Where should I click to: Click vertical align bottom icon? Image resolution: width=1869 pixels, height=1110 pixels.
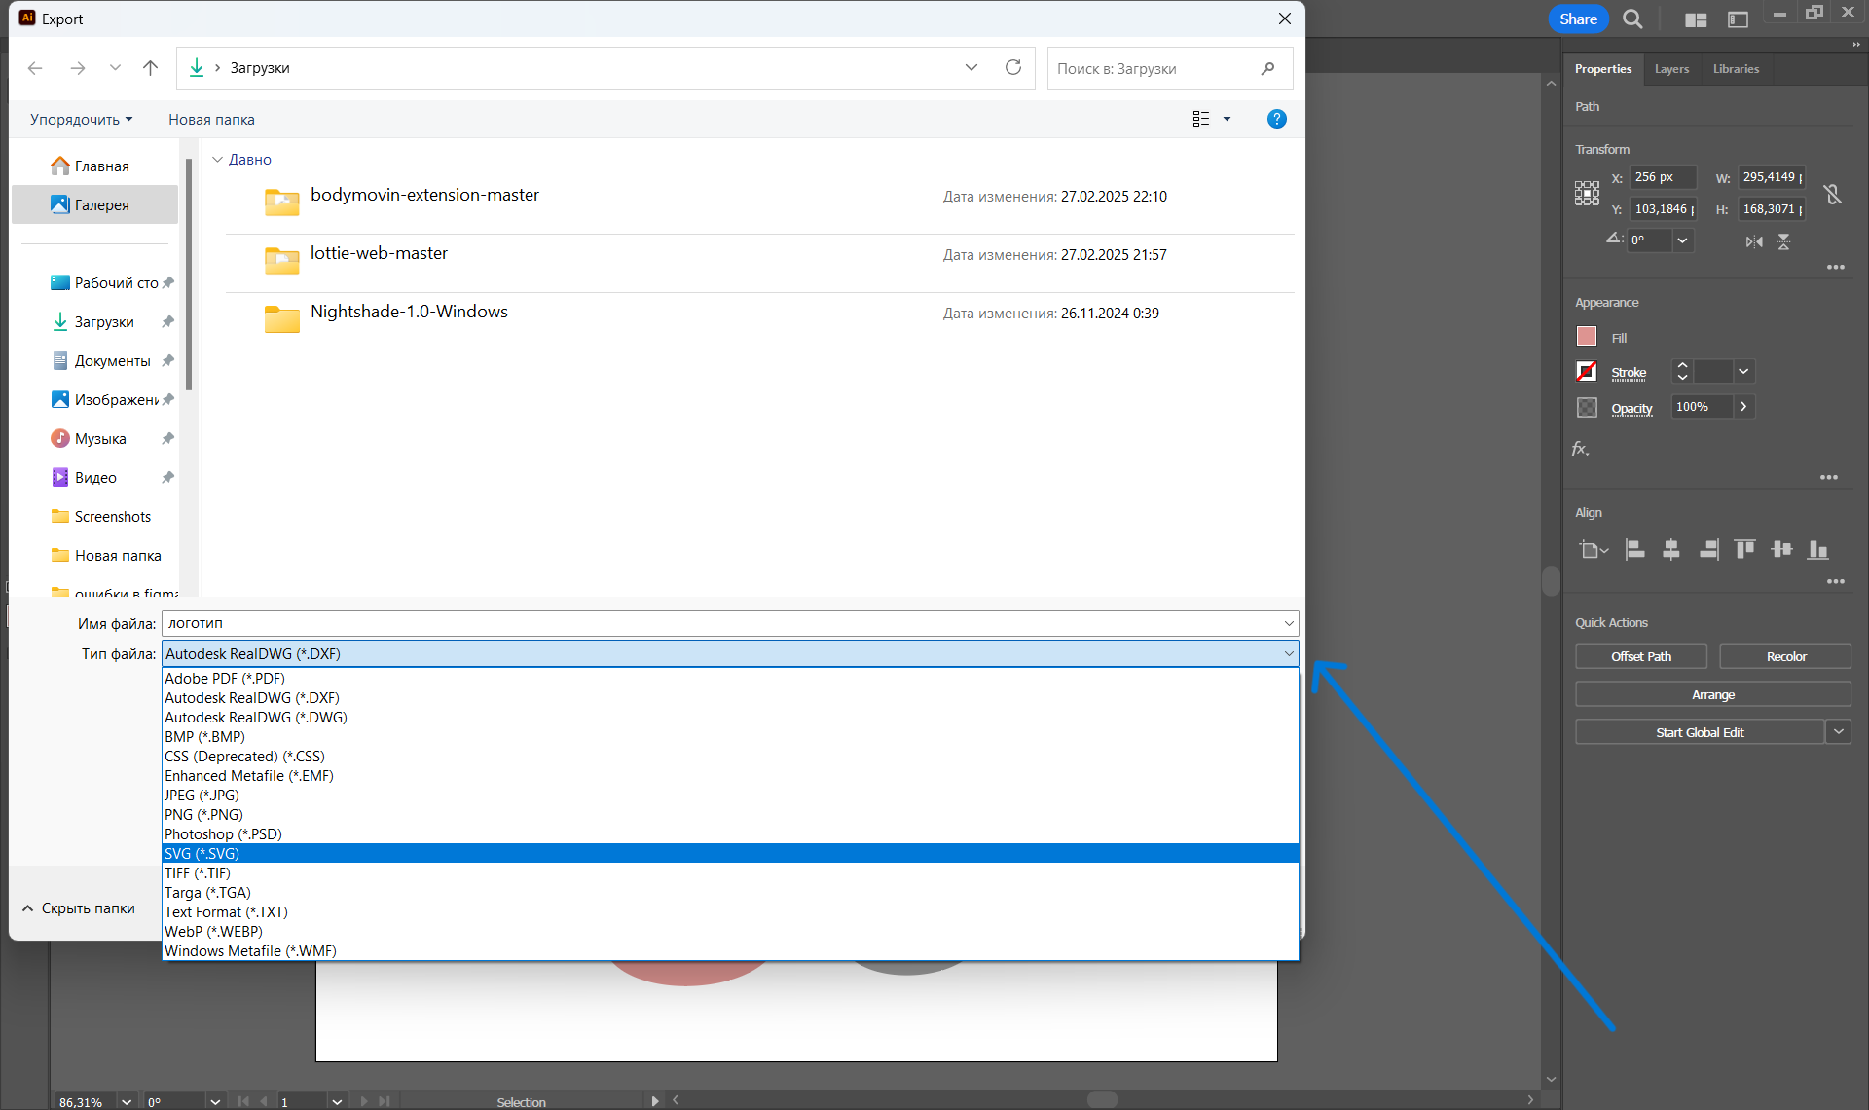[x=1817, y=550]
